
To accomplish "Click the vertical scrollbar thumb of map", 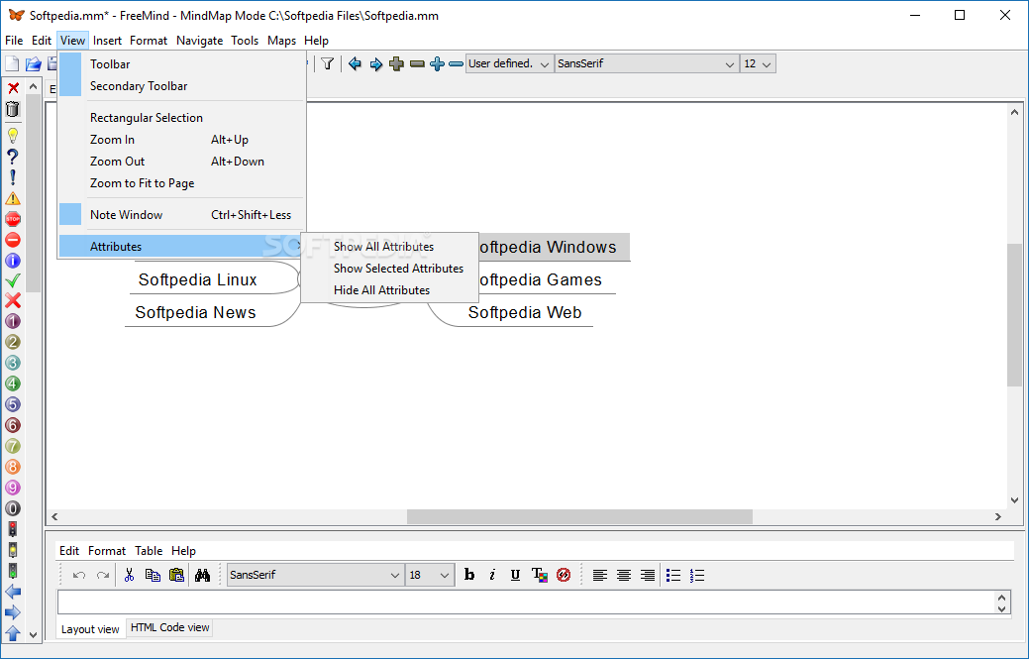I will [x=1014, y=314].
